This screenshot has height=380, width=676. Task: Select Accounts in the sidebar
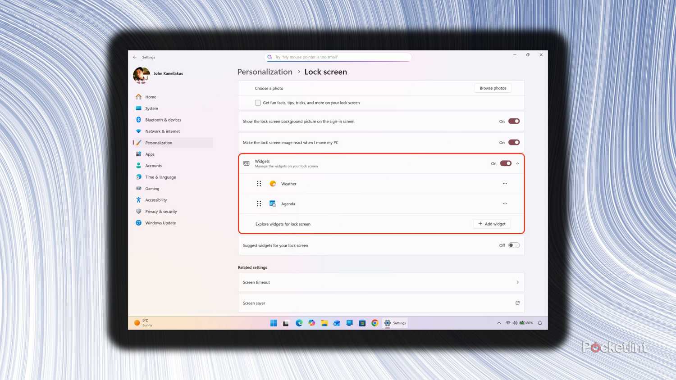pyautogui.click(x=153, y=165)
